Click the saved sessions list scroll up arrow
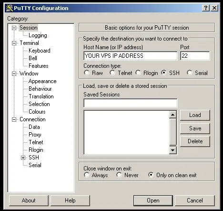 tap(173, 115)
